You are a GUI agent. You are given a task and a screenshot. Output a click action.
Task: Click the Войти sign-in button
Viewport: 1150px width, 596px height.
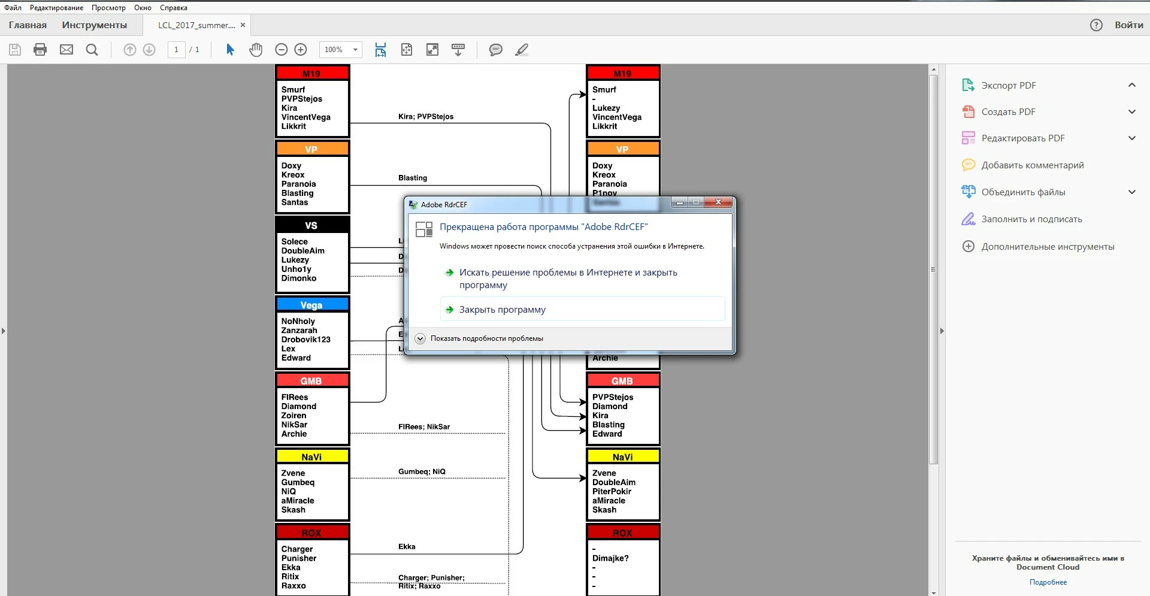[x=1128, y=25]
